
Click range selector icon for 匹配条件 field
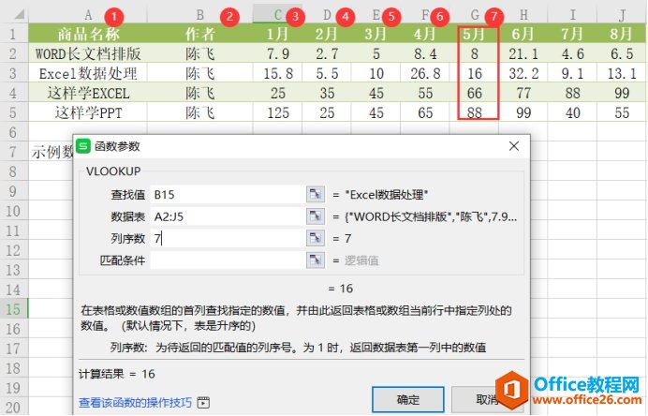[316, 260]
